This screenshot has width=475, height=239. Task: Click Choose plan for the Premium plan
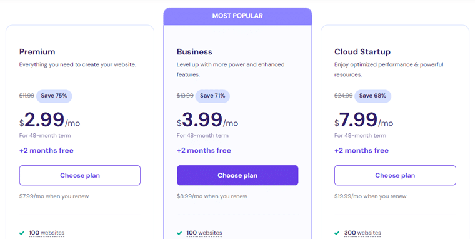coord(80,175)
